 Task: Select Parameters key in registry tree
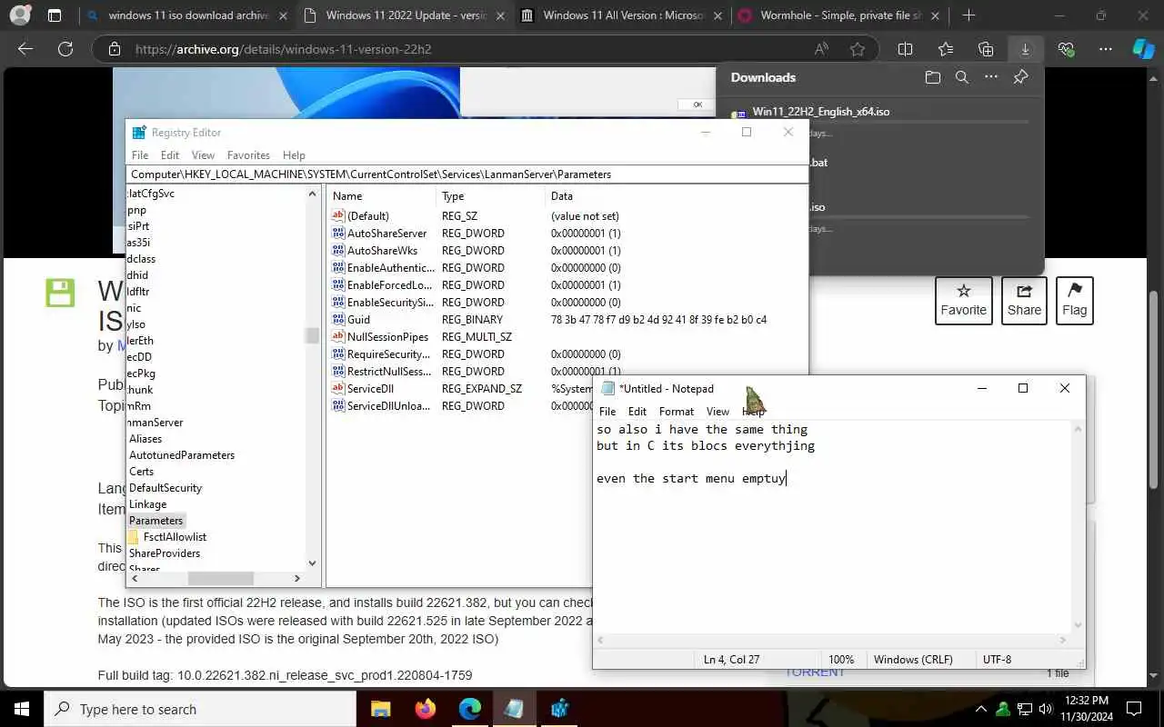[x=156, y=521]
